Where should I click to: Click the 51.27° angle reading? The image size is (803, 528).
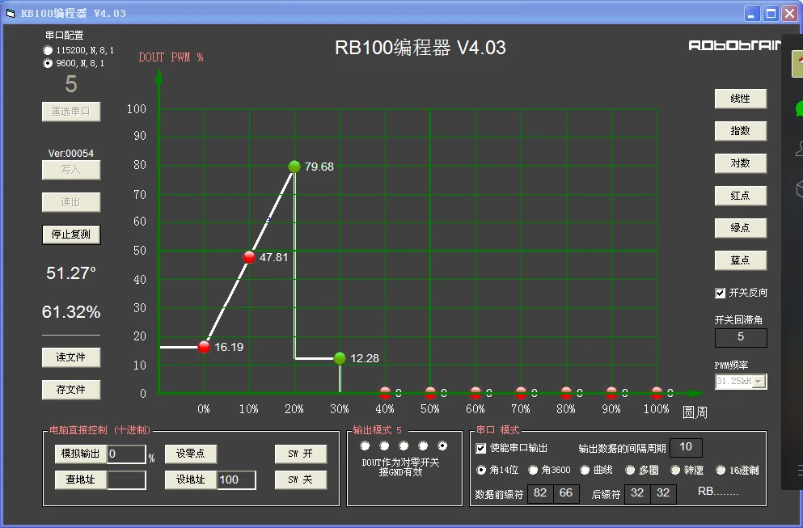pos(71,273)
